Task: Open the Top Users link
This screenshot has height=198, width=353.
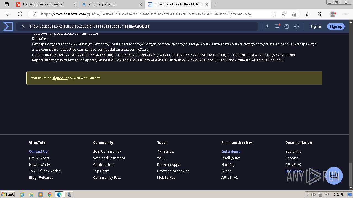Action: coord(101,171)
